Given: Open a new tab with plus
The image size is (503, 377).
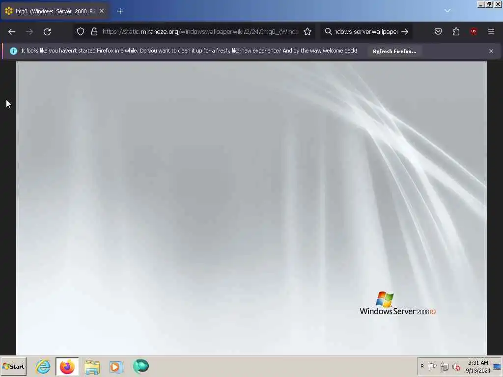Looking at the screenshot, I should pos(120,11).
